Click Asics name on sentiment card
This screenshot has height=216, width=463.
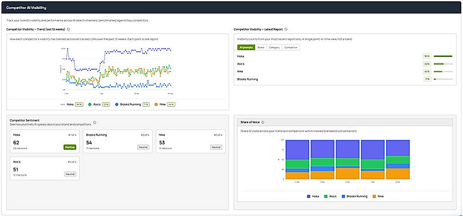point(17,161)
